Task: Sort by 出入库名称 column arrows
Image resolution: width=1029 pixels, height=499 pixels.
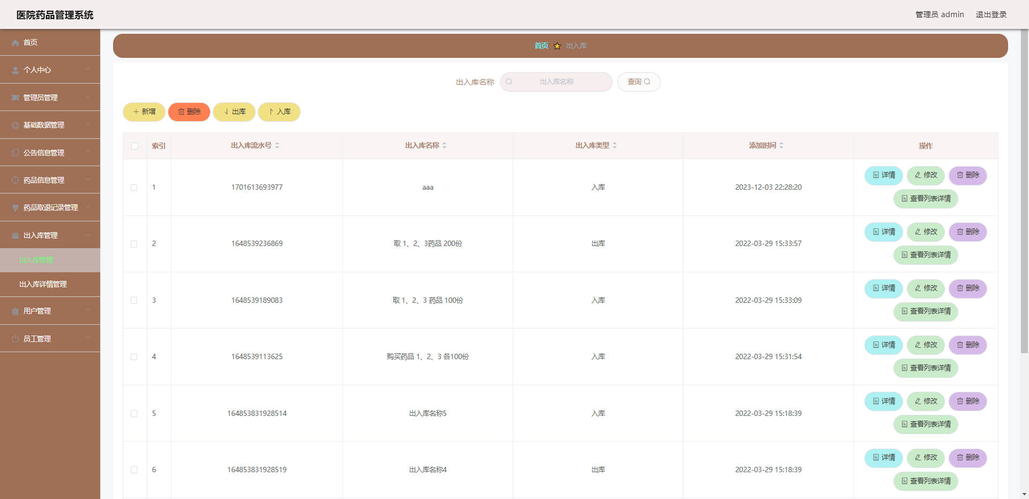Action: (444, 145)
